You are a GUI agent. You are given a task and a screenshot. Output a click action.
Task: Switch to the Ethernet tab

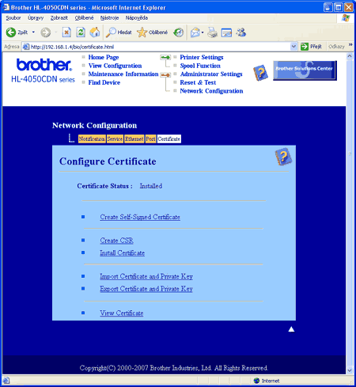[x=134, y=138]
